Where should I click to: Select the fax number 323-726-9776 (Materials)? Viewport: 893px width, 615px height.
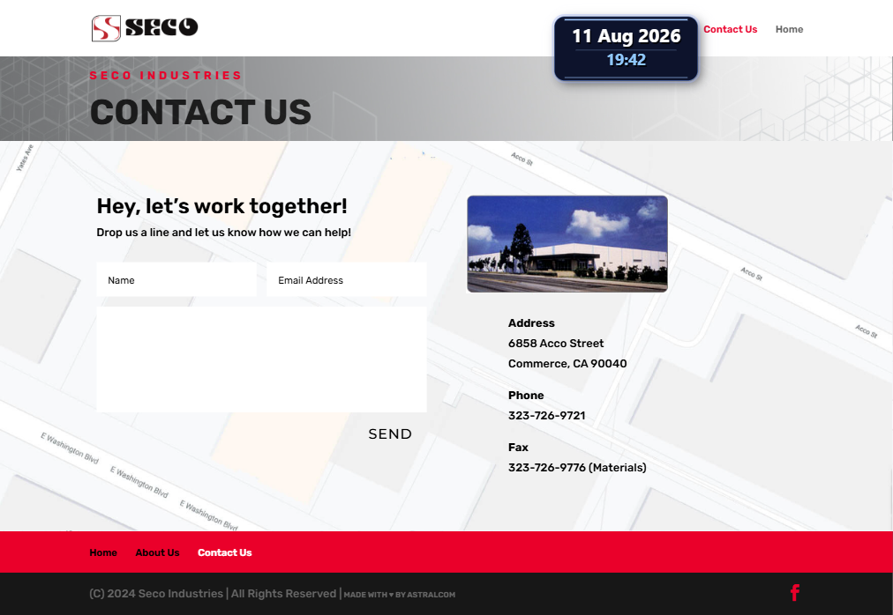click(577, 468)
